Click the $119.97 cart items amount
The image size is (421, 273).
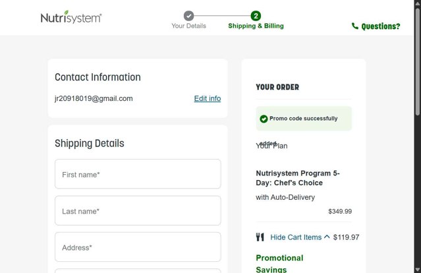[346, 237]
